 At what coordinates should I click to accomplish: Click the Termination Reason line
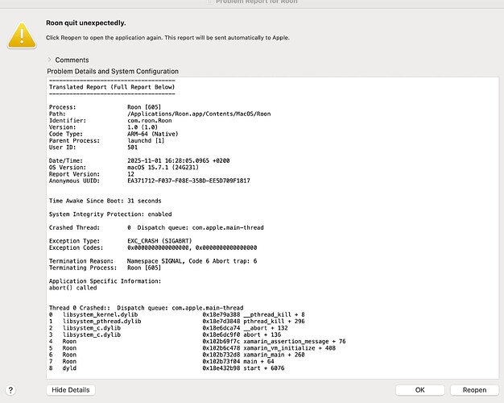pos(153,260)
